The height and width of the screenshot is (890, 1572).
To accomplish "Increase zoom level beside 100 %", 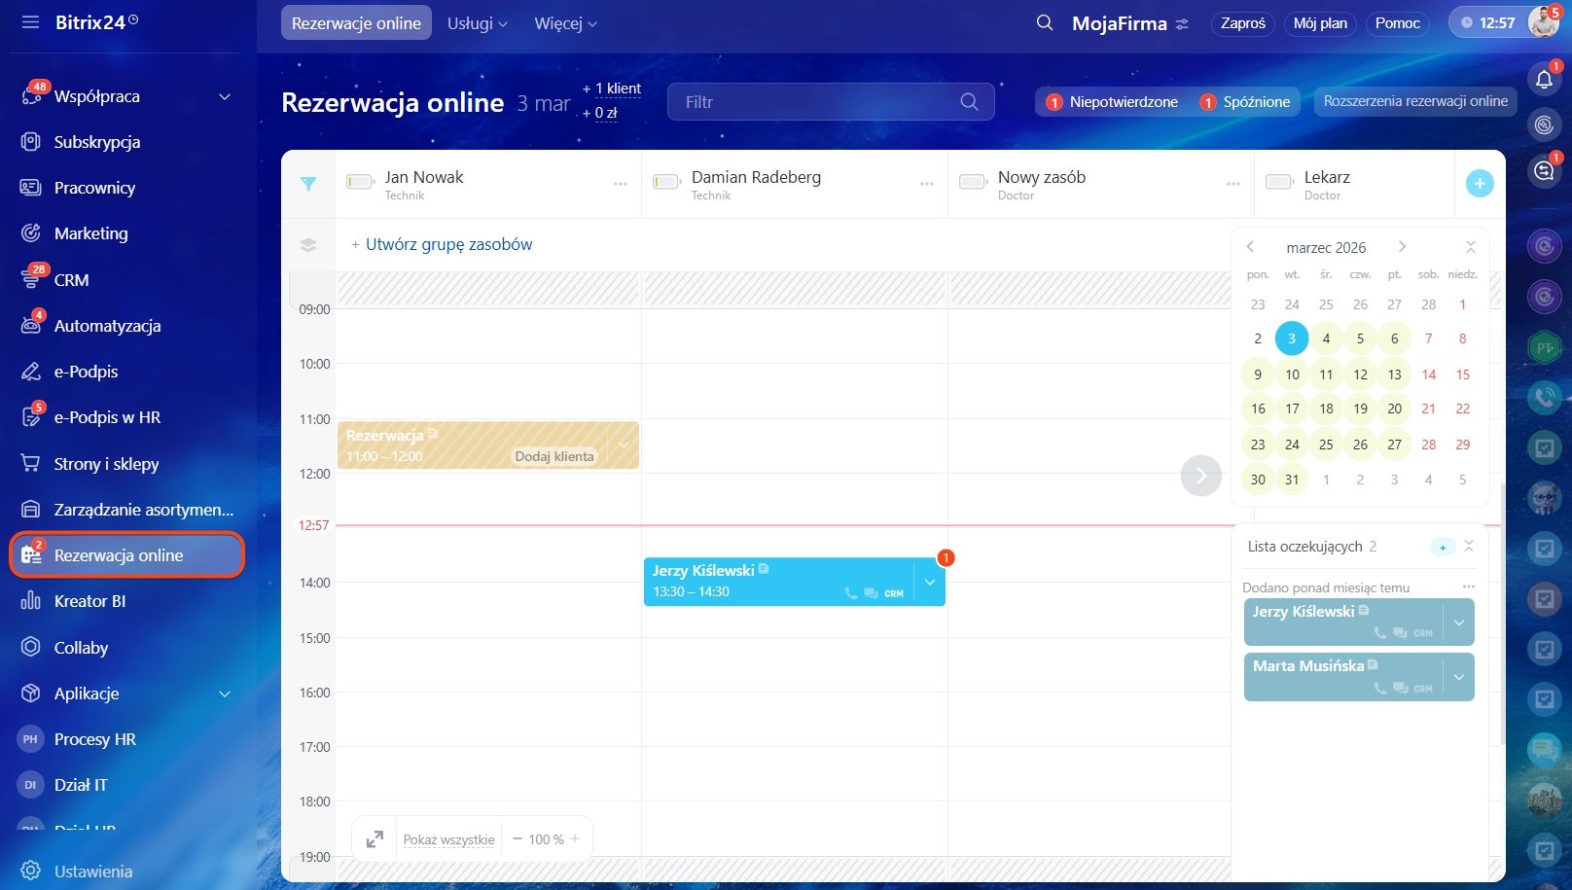I will click(x=575, y=839).
